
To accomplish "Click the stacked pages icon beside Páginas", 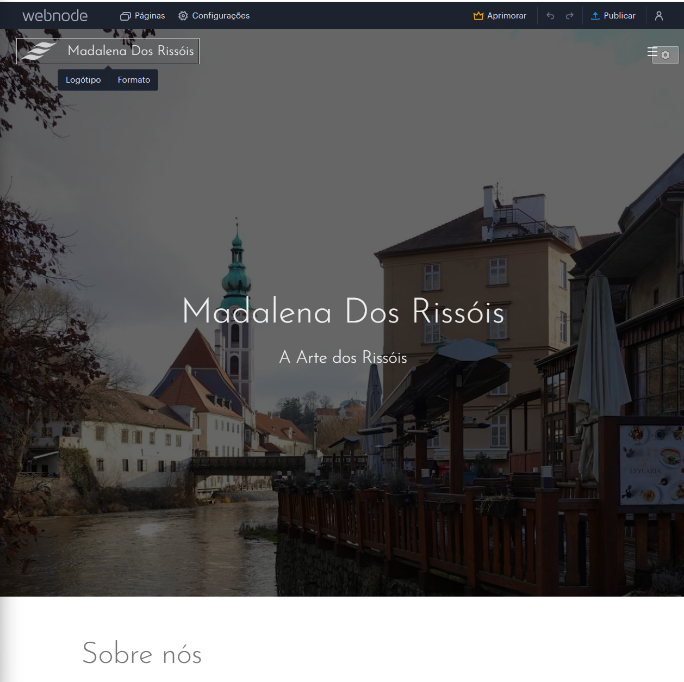I will tap(125, 16).
